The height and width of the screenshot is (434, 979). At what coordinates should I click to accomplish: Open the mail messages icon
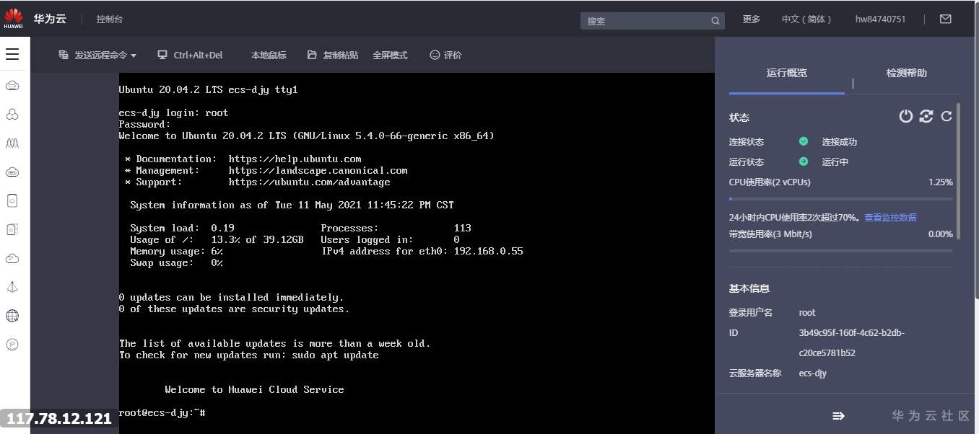click(946, 19)
